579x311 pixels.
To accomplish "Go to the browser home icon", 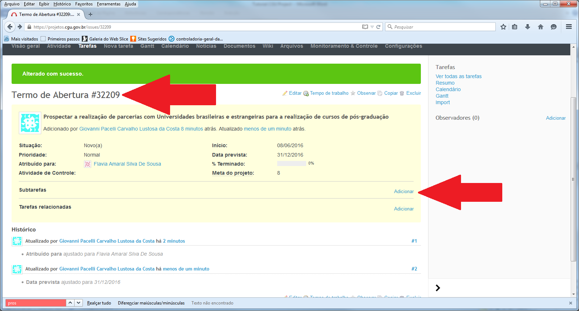I will pyautogui.click(x=541, y=27).
